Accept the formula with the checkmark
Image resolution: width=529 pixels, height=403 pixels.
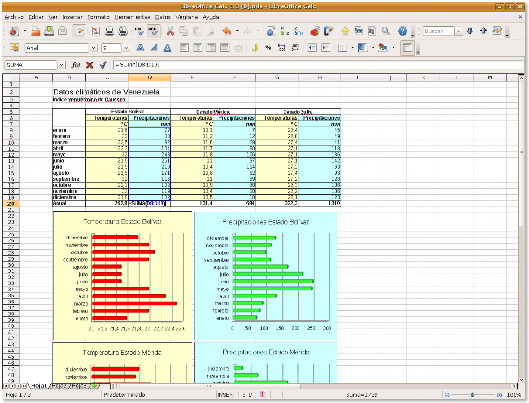coord(103,65)
